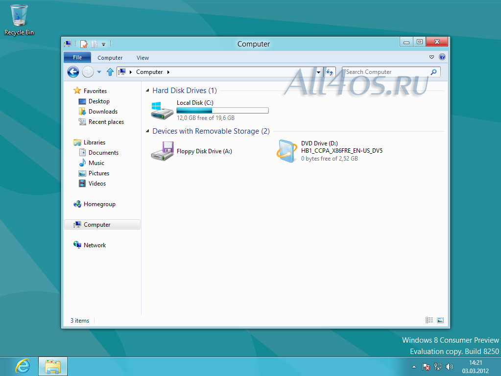
Task: Open Recent places in the navigation pane
Action: point(106,122)
